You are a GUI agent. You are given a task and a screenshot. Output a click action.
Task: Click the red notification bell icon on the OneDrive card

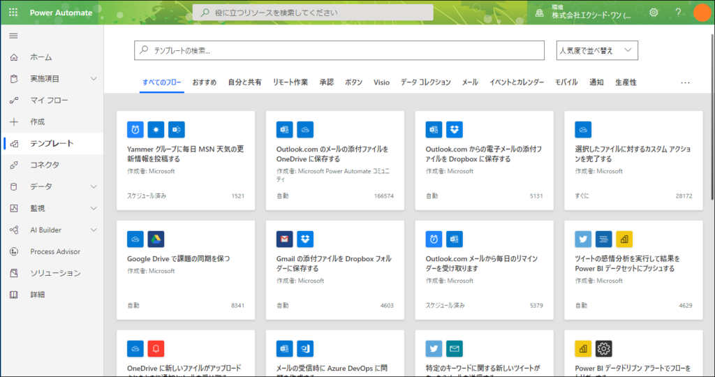click(x=156, y=349)
